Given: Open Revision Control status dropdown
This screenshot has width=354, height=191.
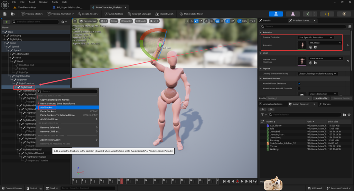Looking at the screenshot, I should (x=339, y=188).
